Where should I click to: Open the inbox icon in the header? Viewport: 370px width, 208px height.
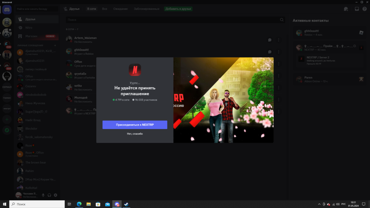357,9
